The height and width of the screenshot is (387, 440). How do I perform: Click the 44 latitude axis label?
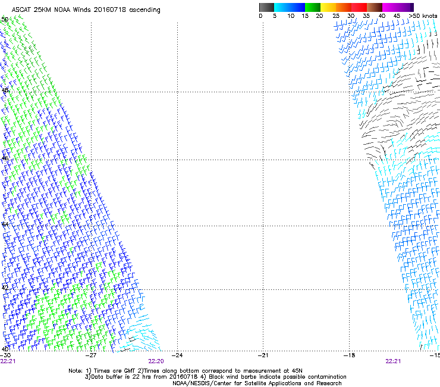coord(5,224)
